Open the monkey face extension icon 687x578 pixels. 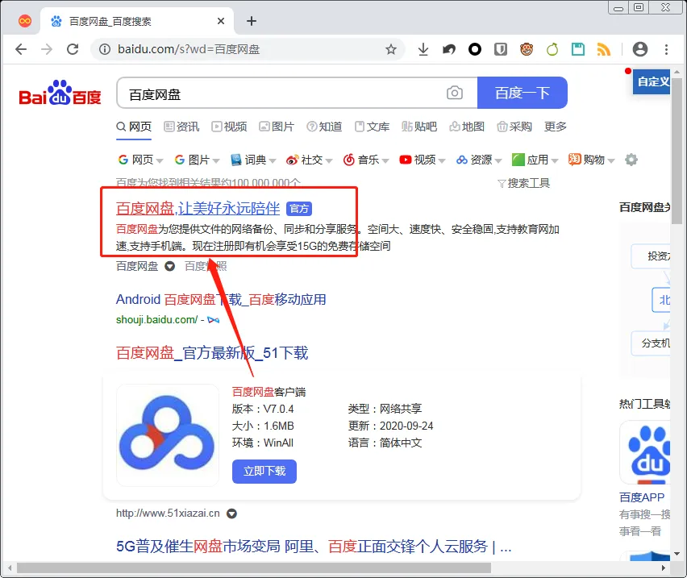[527, 49]
